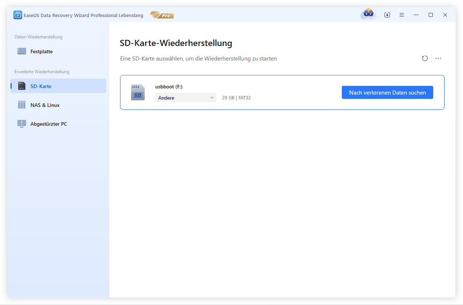This screenshot has width=463, height=305.
Task: Click the Festplatte drive icon
Action: click(22, 51)
